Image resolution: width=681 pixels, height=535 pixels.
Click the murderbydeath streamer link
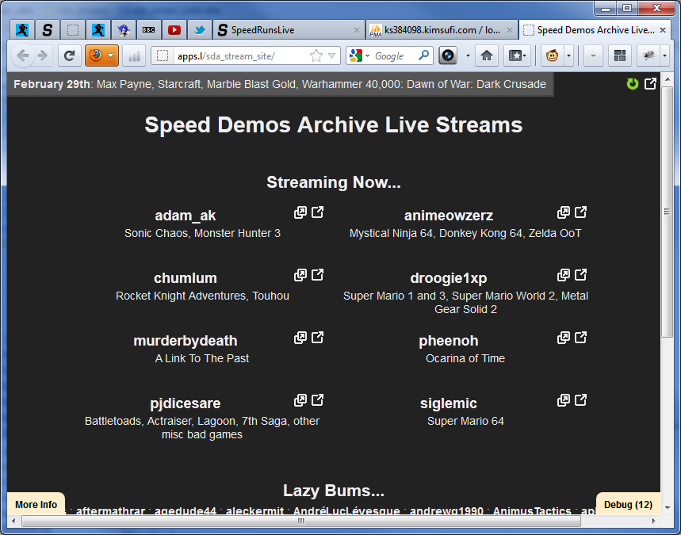185,341
